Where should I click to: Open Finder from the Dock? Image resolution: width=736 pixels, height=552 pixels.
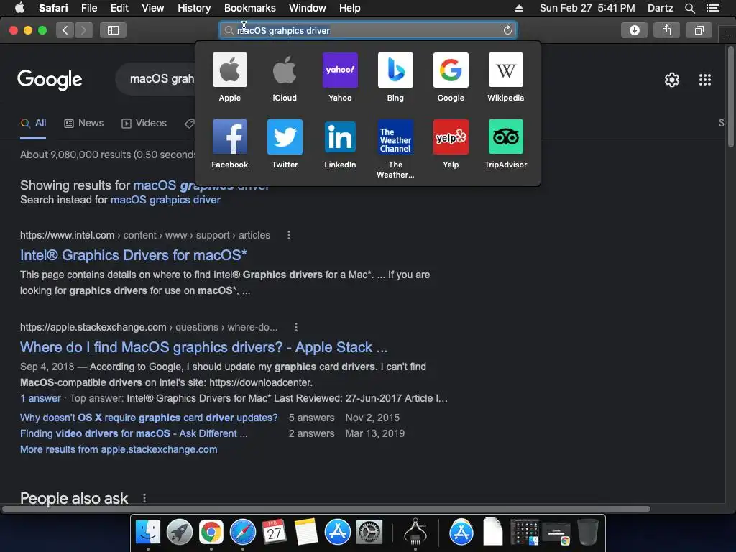148,533
